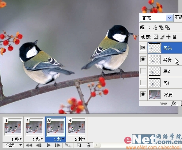Lock all padlock icon
Image resolution: width=182 pixels, height=150 pixels.
point(175,37)
